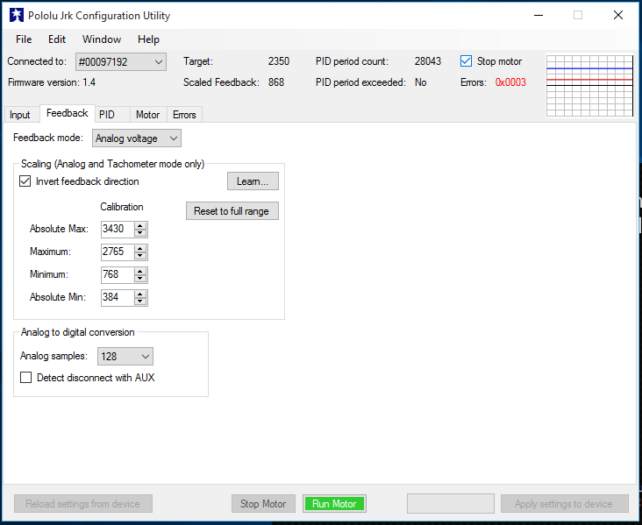642x525 pixels.
Task: Click the PID period count value 28043
Action: 427,61
